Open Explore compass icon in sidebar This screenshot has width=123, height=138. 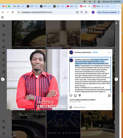tap(4, 47)
